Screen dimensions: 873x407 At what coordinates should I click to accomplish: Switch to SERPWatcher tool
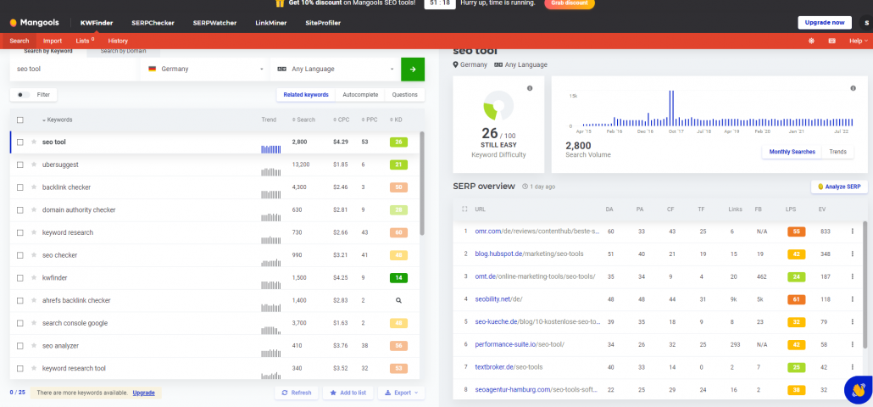[x=214, y=23]
